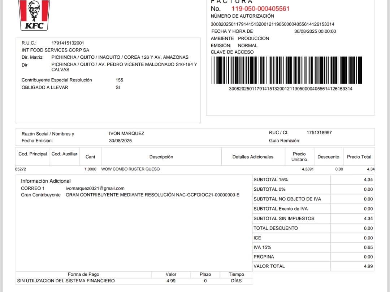Click product code 65272
This screenshot has height=292, width=390.
21,169
